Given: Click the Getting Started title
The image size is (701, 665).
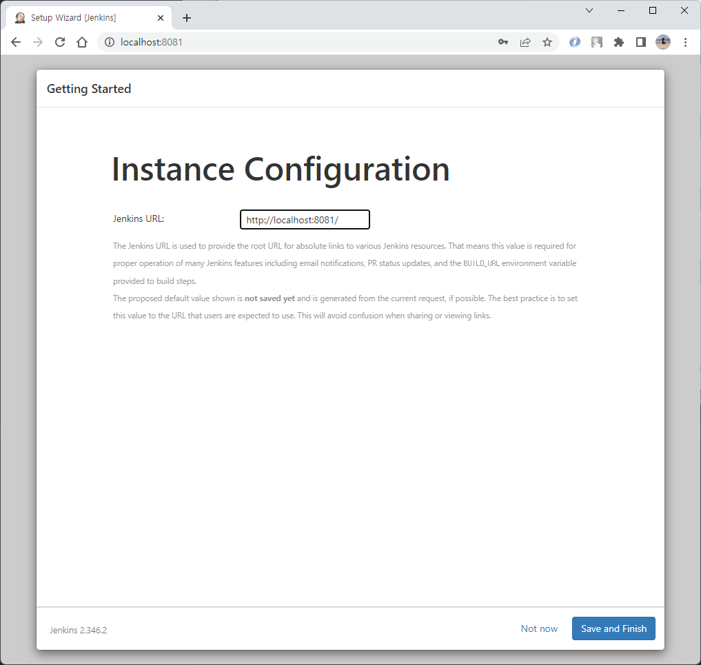Looking at the screenshot, I should tap(89, 88).
